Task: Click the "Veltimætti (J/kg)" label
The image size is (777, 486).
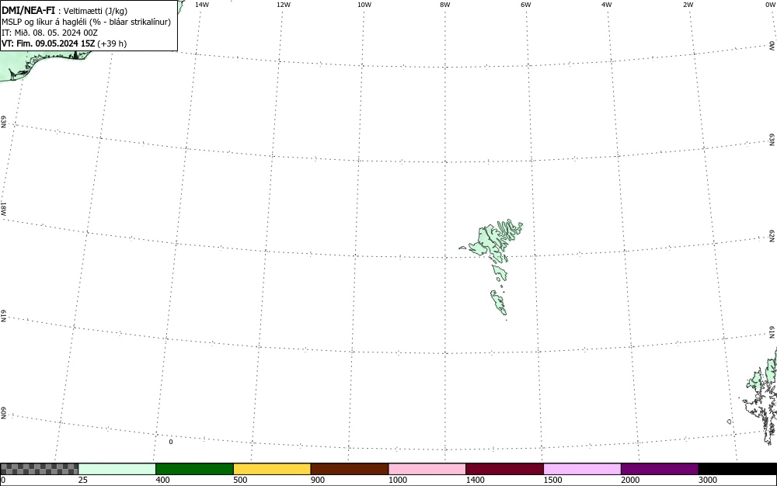Action: coord(96,11)
